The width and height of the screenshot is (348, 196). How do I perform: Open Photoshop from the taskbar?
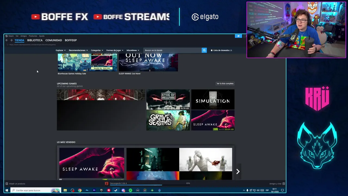click(x=87, y=190)
